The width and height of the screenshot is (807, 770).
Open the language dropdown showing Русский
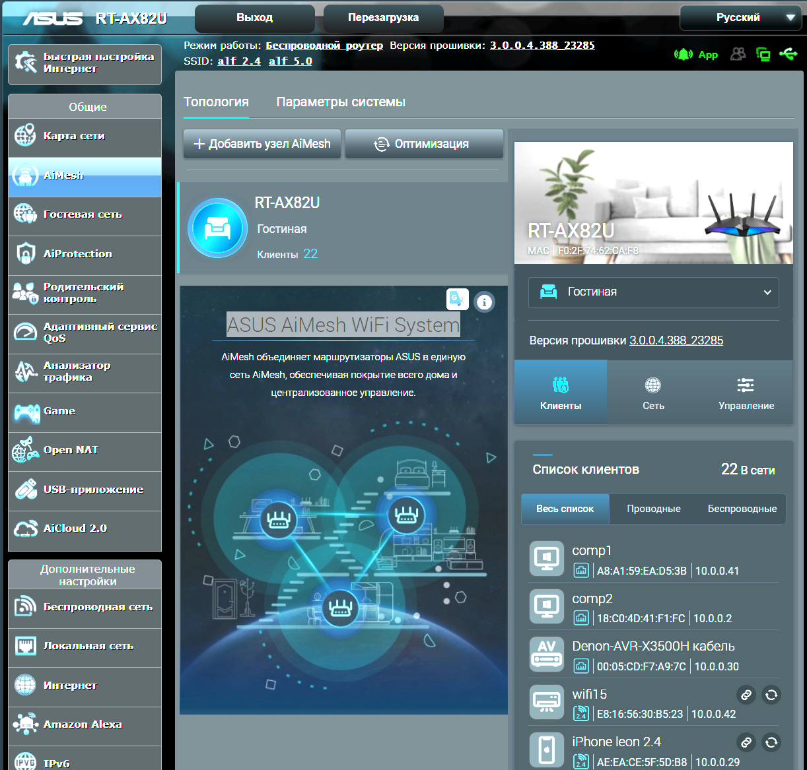tap(741, 18)
